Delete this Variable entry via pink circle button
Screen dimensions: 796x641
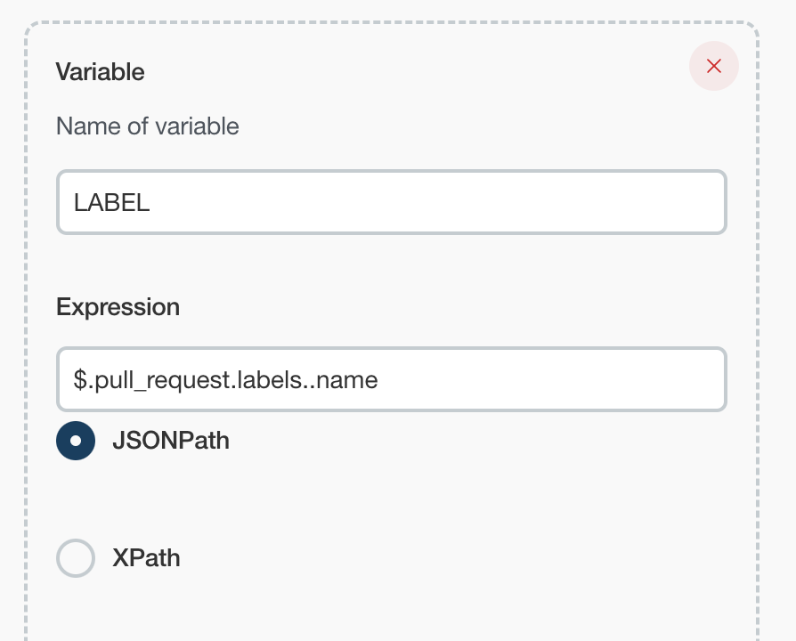[713, 66]
